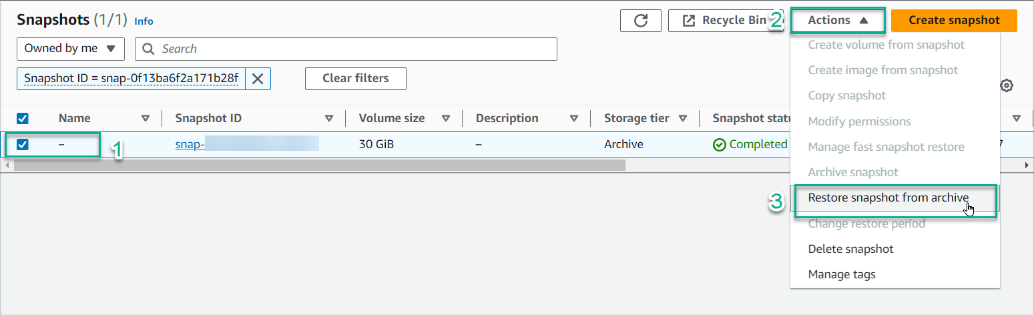Screen dimensions: 1034x315
Task: Toggle the select-all header checkbox
Action: point(23,119)
